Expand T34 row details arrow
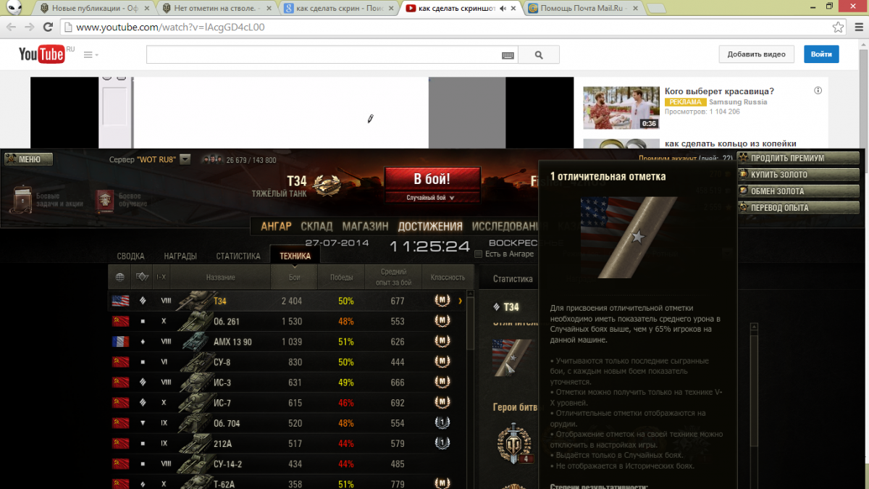 click(x=461, y=301)
